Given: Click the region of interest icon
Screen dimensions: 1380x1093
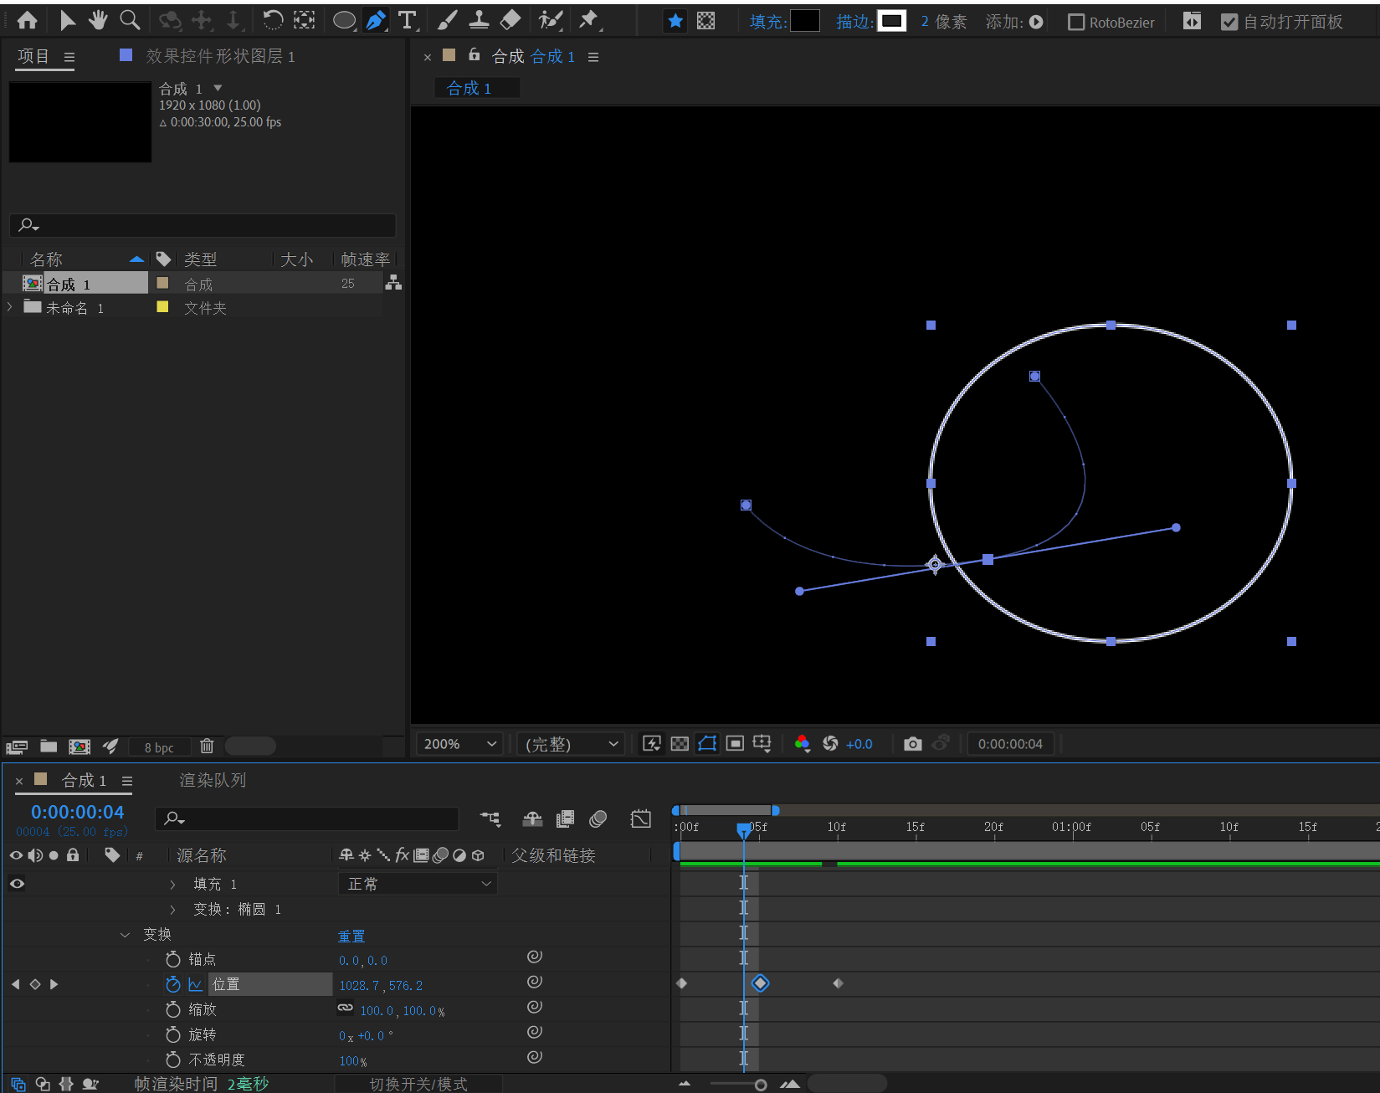Looking at the screenshot, I should coord(735,743).
